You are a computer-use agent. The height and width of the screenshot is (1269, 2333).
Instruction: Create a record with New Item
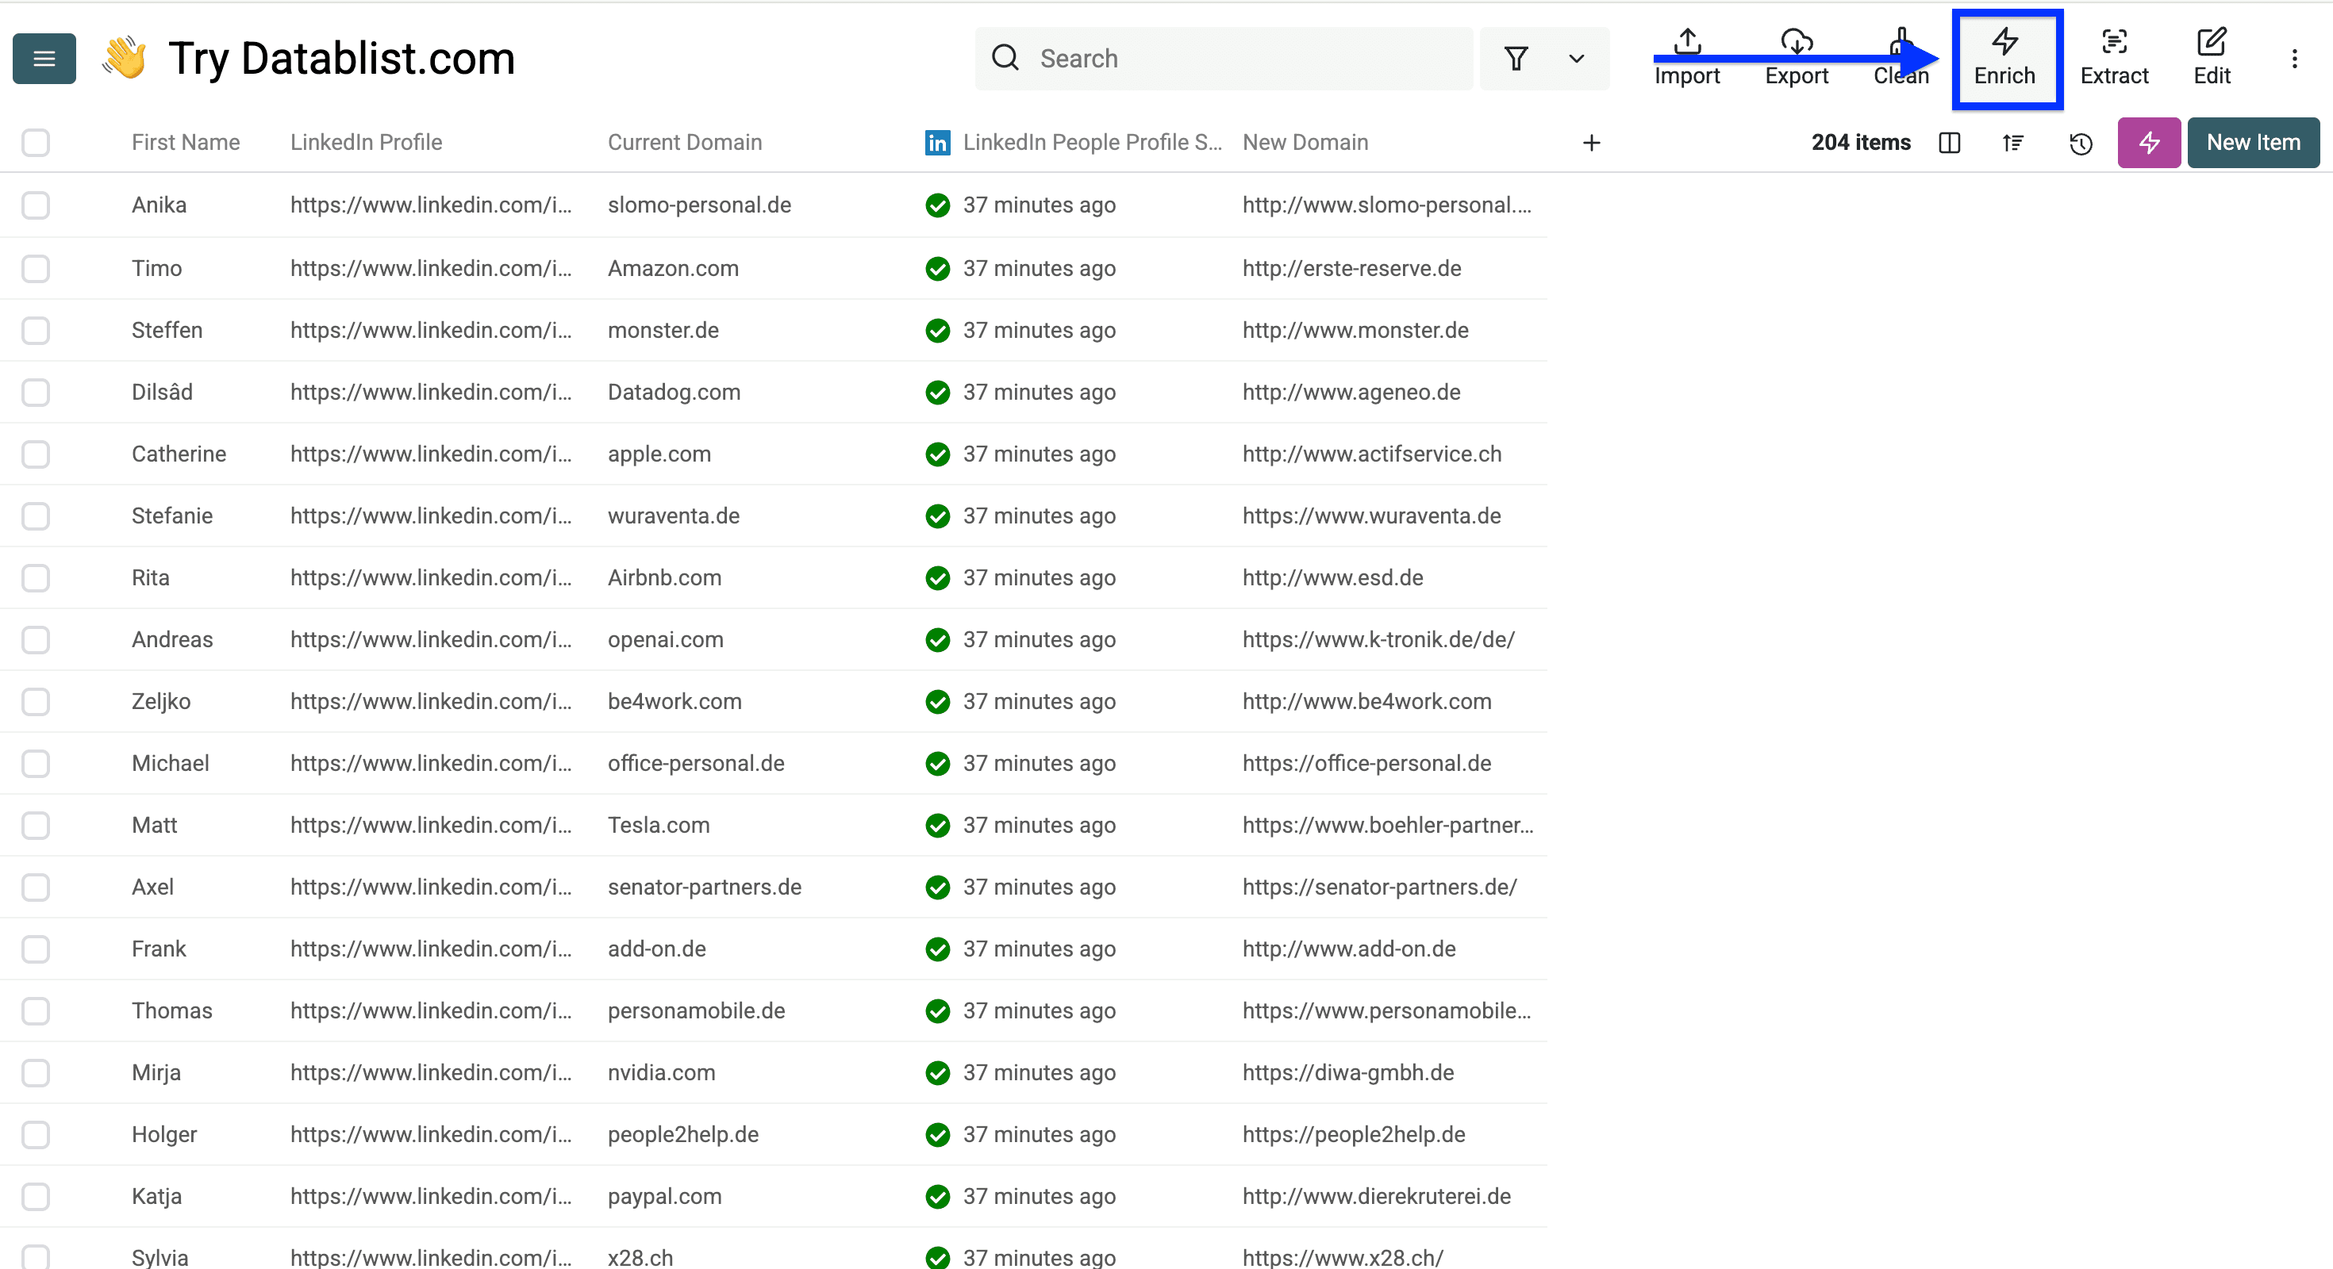tap(2254, 143)
